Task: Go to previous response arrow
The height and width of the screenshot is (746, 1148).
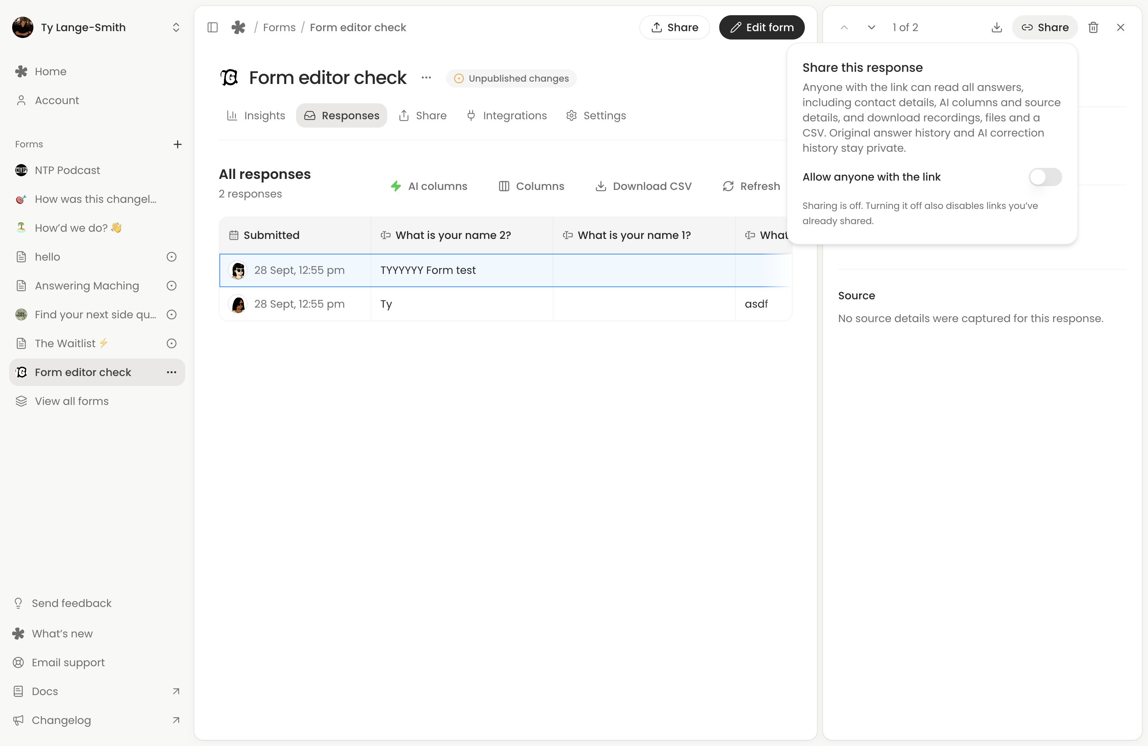Action: 844,27
